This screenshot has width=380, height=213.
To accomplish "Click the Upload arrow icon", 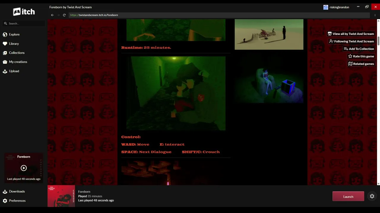I will click(5, 71).
